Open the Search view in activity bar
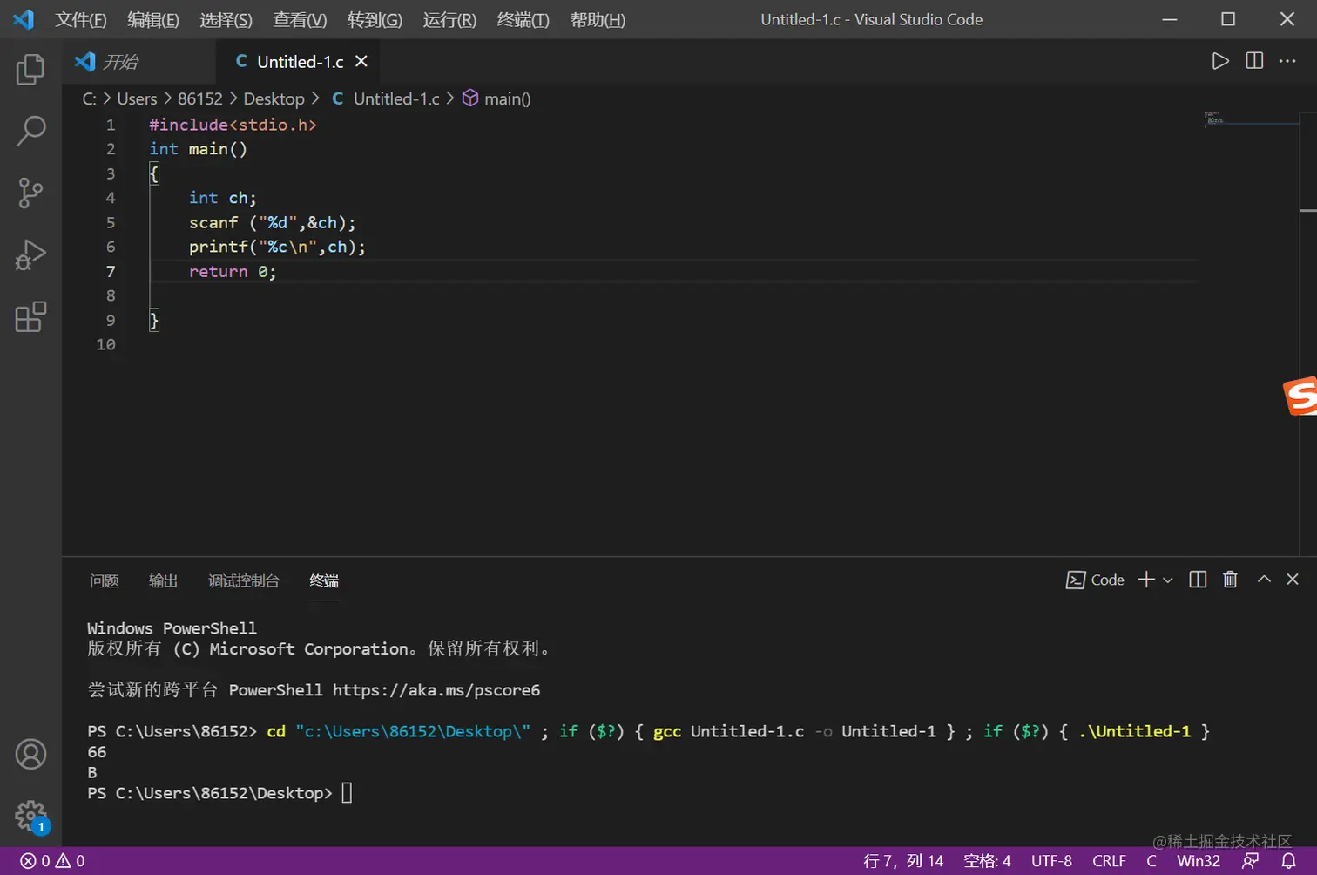Viewport: 1317px width, 875px height. pyautogui.click(x=30, y=131)
